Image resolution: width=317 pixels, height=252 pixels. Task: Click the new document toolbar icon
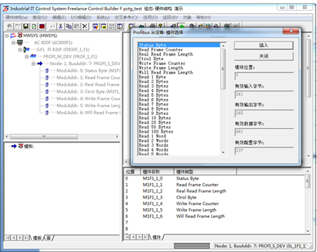point(17,26)
